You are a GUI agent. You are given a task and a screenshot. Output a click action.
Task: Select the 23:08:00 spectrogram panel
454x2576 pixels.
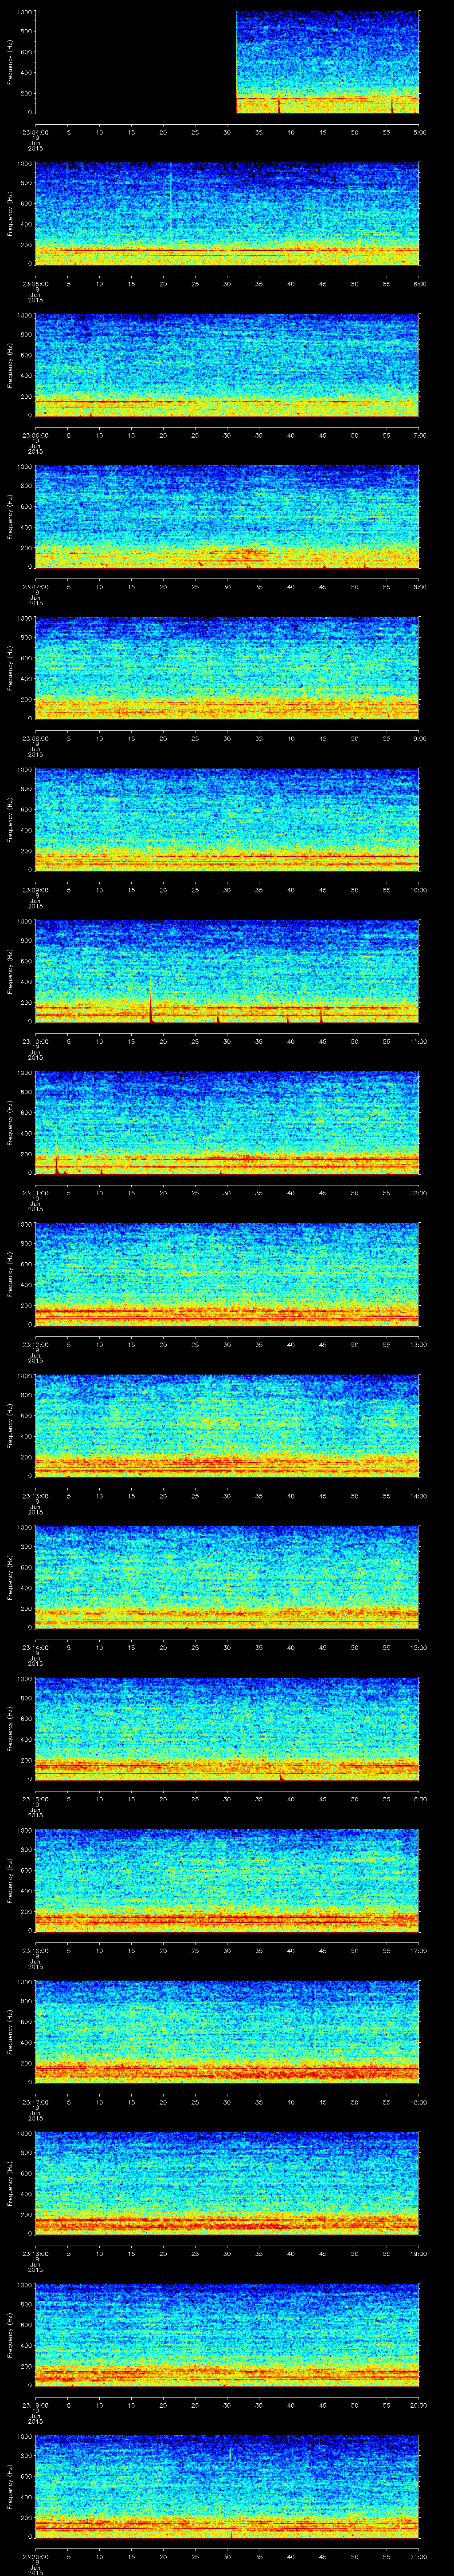coord(227,668)
